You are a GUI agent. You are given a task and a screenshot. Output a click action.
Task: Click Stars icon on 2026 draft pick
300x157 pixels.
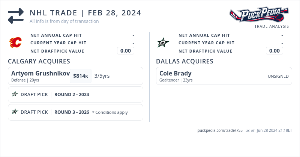15,112
